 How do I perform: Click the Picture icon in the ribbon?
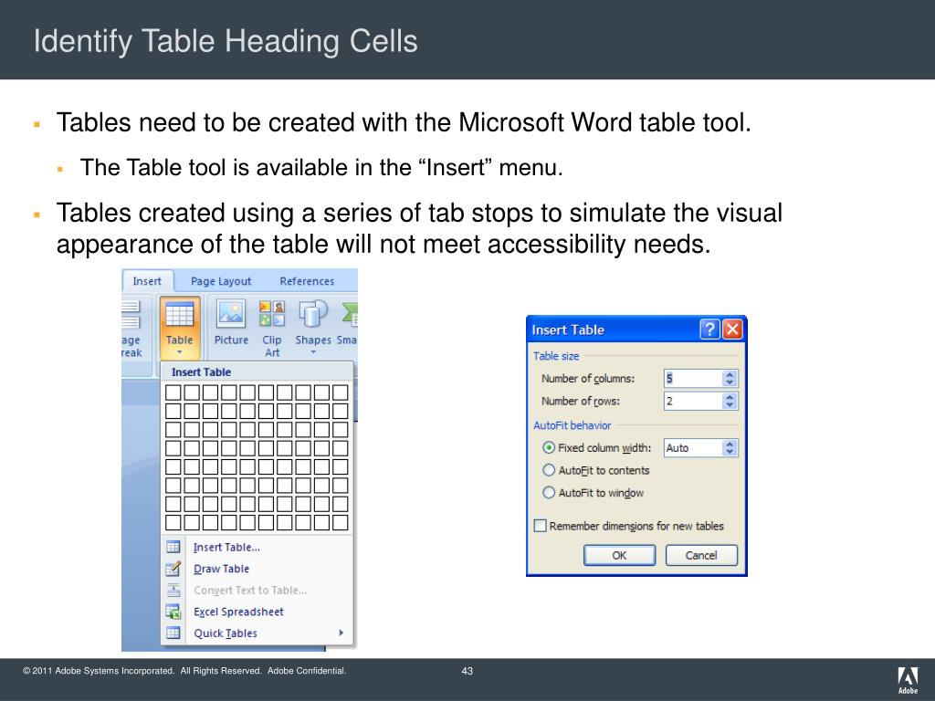(231, 314)
